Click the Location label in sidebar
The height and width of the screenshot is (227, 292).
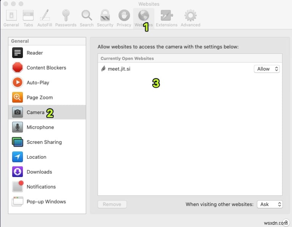click(x=36, y=157)
